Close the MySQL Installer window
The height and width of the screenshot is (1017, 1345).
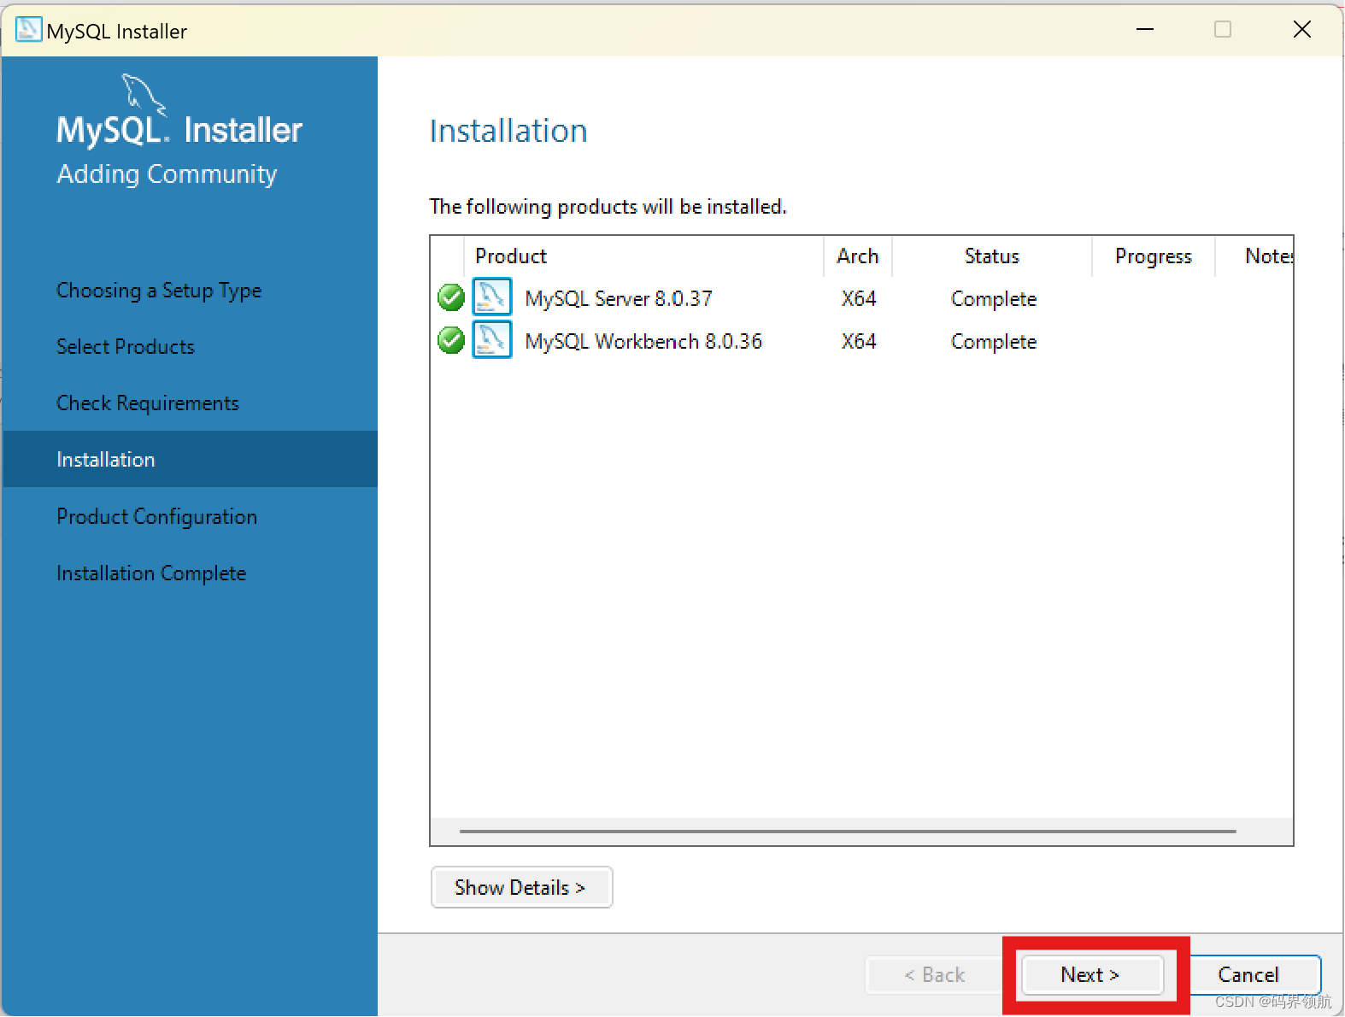click(x=1302, y=29)
